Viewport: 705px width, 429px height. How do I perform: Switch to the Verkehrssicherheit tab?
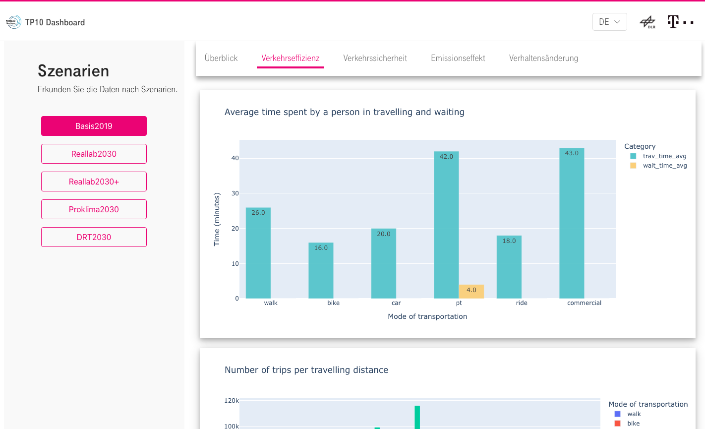click(375, 58)
